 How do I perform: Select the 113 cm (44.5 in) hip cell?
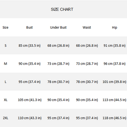[x=114, y=100]
